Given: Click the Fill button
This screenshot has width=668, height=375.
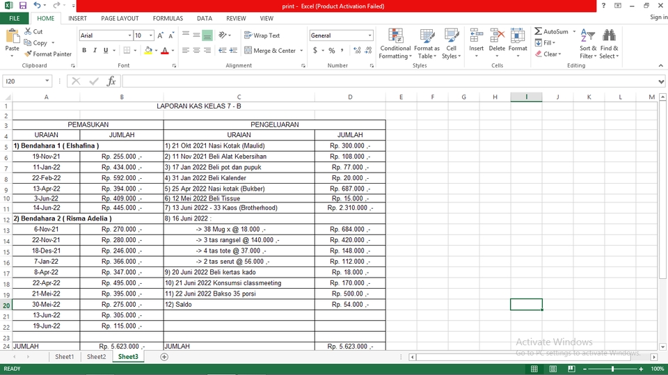Looking at the screenshot, I should pyautogui.click(x=546, y=42).
